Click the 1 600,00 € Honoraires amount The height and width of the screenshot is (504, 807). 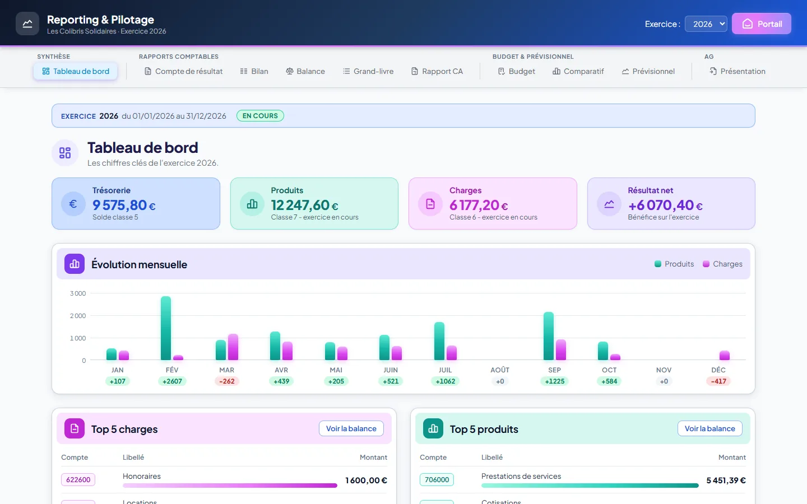[366, 480]
